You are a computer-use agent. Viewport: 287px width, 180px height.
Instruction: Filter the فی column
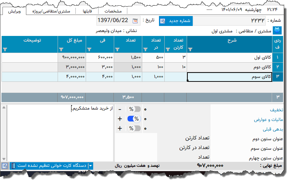click(89, 49)
